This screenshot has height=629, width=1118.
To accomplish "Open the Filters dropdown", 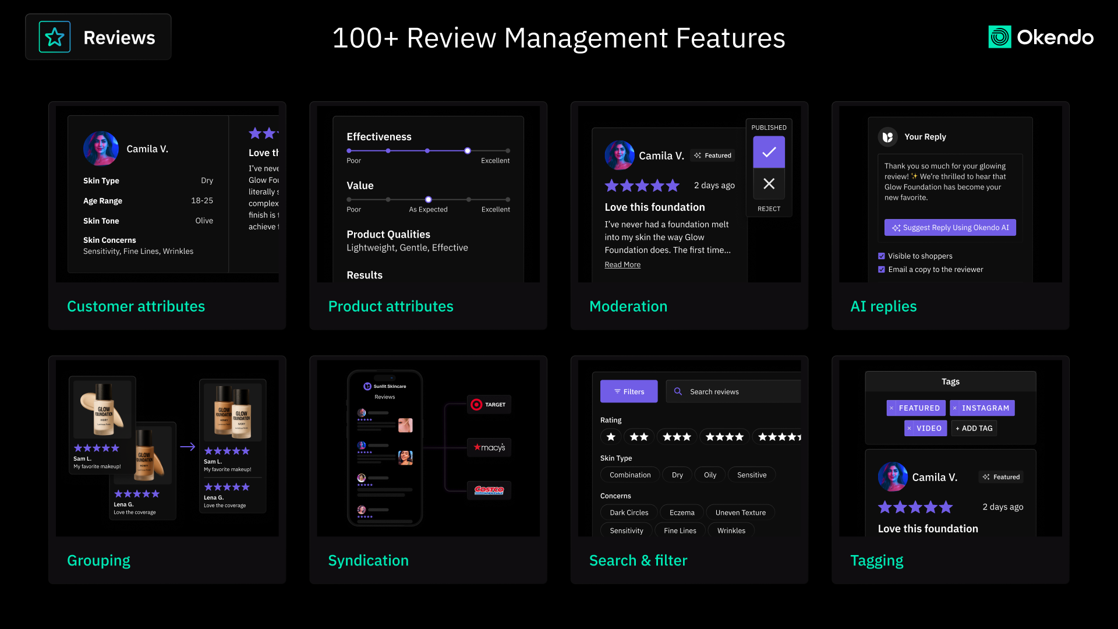I will point(629,391).
